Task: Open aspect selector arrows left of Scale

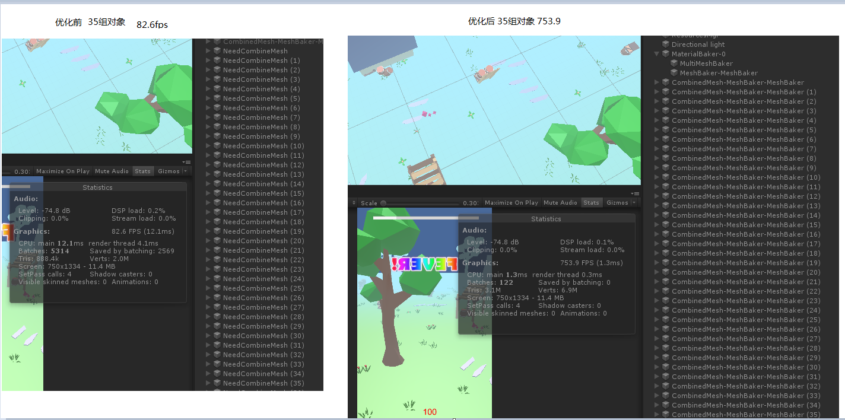Action: pos(354,203)
